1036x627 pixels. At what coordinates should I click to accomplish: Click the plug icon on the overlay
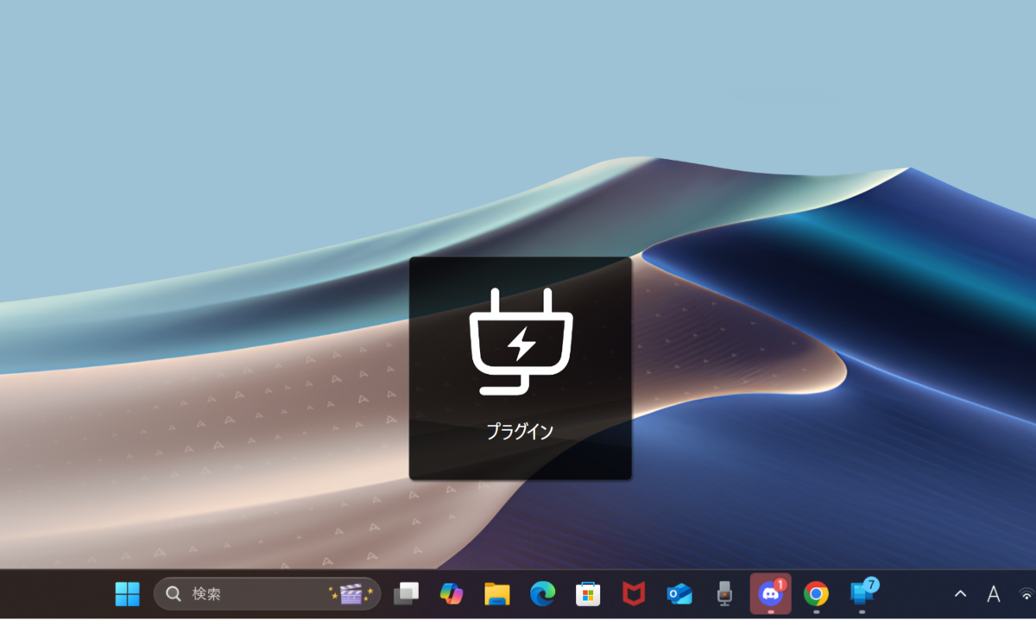pos(521,341)
